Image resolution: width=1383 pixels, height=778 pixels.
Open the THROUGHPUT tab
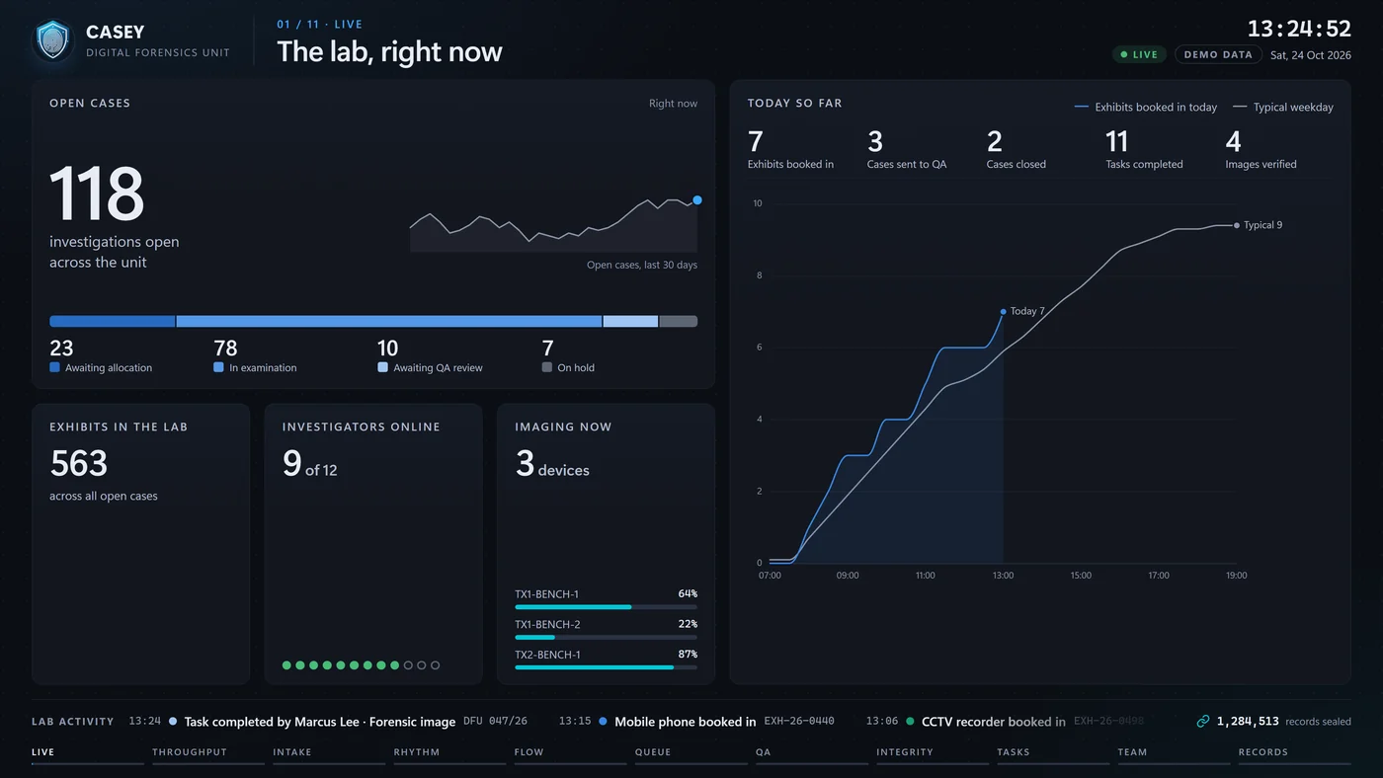tap(208, 754)
